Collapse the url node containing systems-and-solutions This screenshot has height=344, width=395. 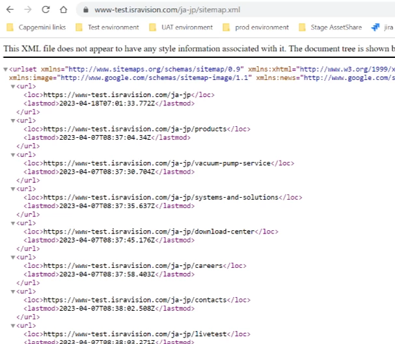(x=13, y=189)
